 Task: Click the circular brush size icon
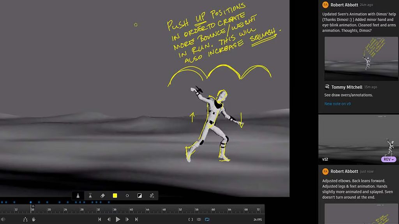pos(127,196)
